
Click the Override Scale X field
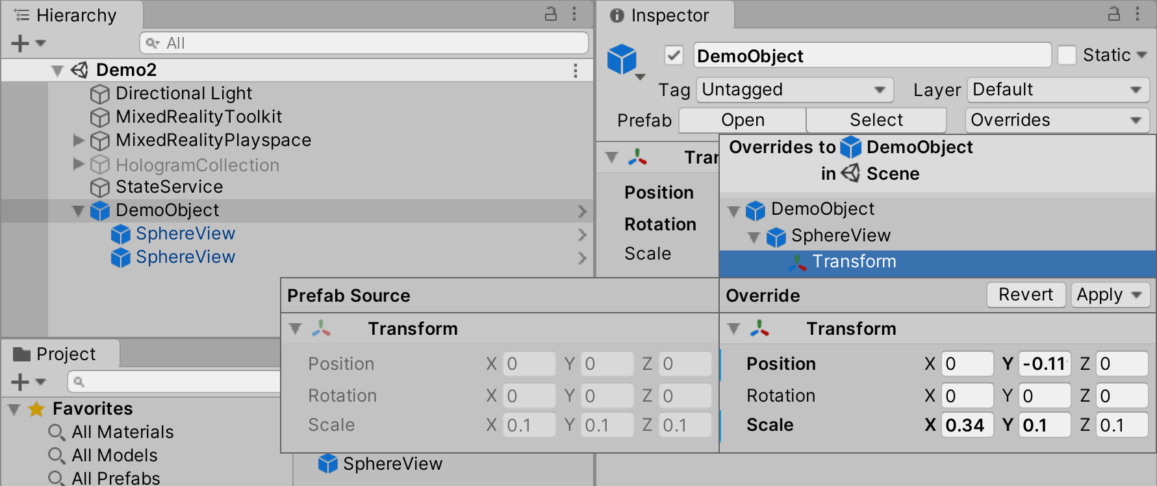pyautogui.click(x=967, y=426)
